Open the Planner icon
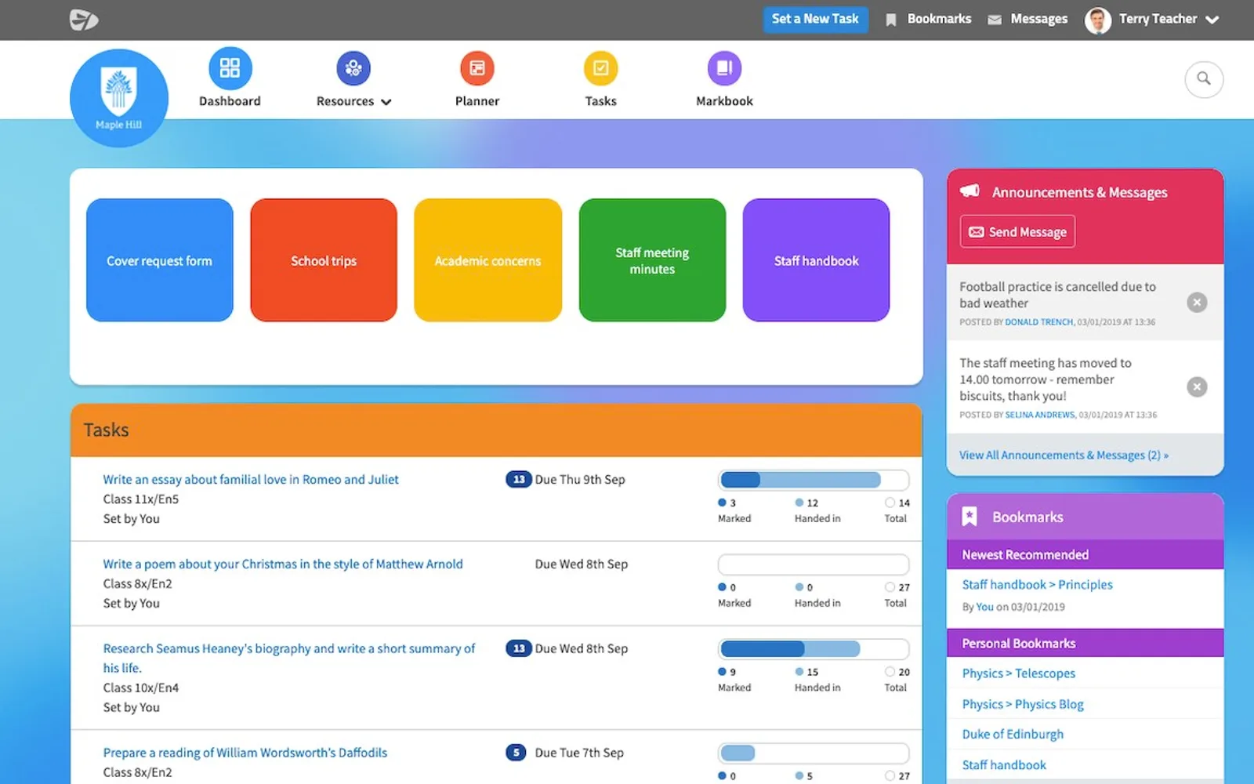 tap(477, 68)
